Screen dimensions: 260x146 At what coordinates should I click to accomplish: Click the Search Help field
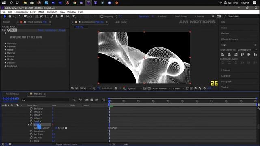coord(242,17)
